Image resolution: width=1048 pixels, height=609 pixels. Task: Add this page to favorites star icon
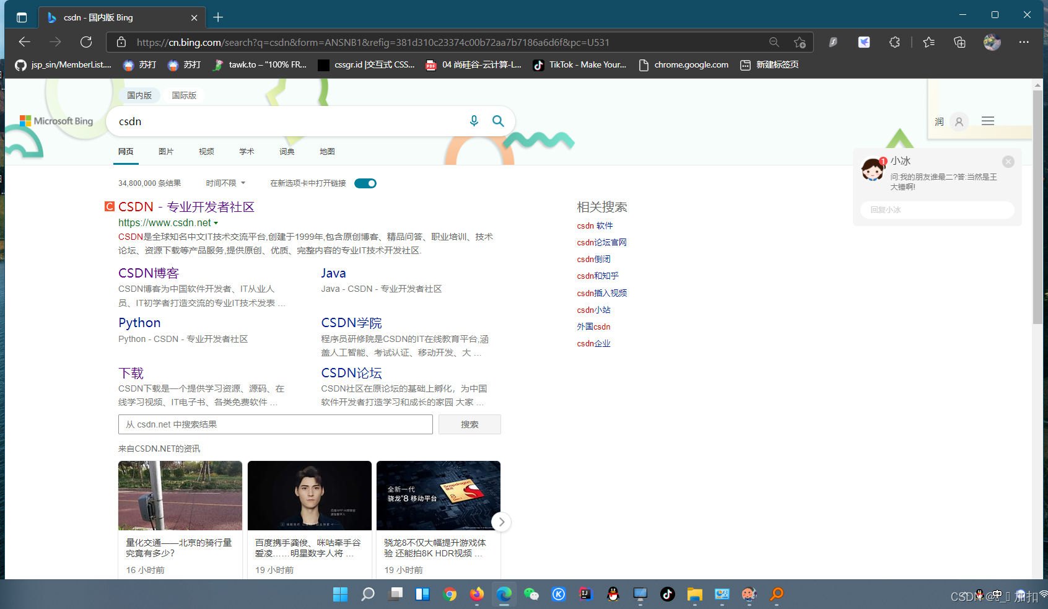800,42
